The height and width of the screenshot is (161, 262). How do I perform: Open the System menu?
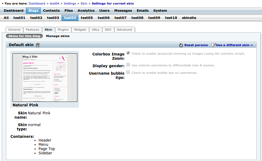160,11
